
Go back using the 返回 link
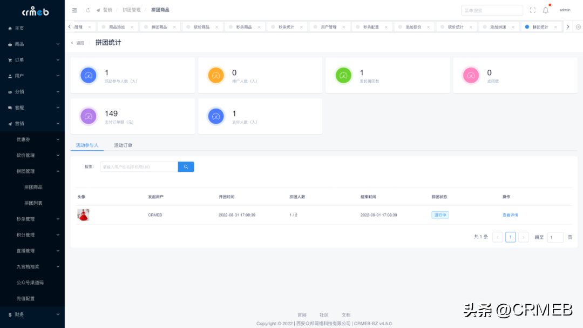click(78, 43)
